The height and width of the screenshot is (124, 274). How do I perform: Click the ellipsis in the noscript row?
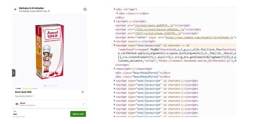133,69
